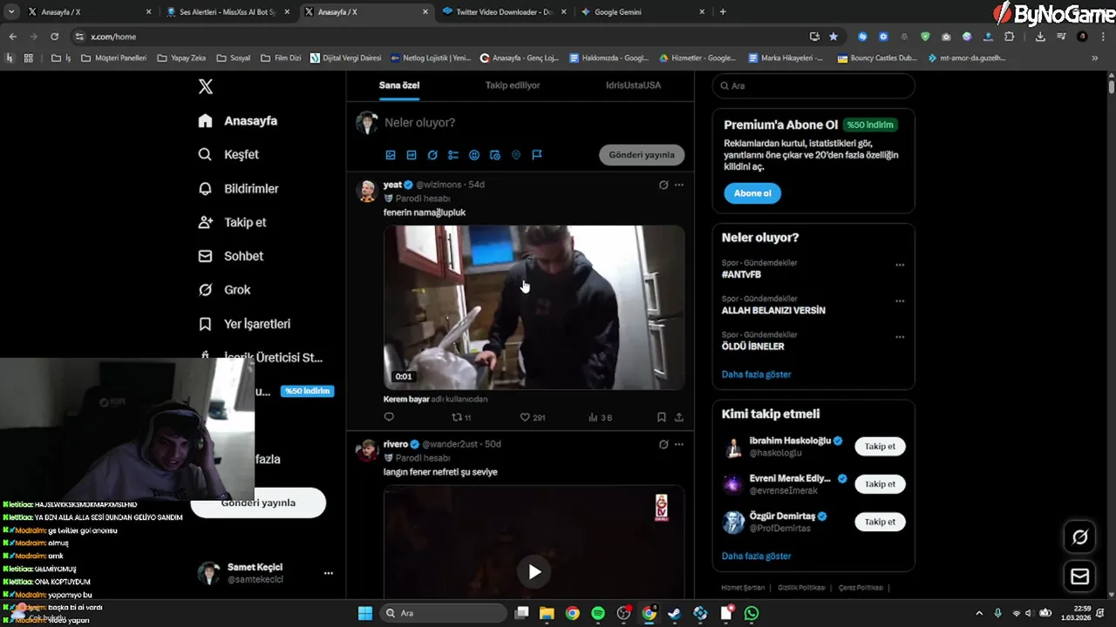
Task: Open Grok actions on rivero's post
Action: coord(663,444)
